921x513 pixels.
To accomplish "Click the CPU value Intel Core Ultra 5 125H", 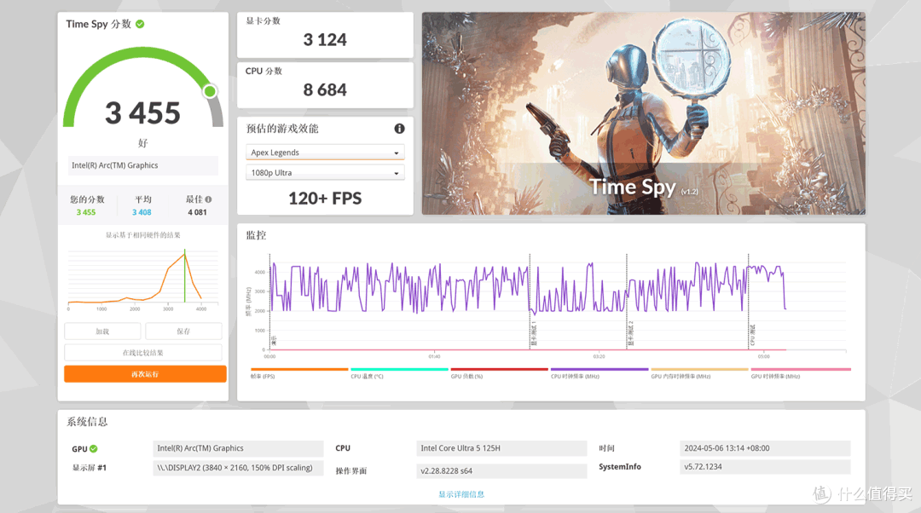I will coord(501,448).
